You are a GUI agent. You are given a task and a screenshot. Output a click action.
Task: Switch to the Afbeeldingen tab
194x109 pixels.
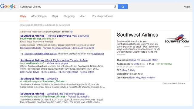39,16
